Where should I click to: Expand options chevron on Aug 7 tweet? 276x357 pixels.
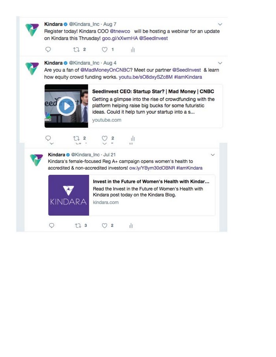pyautogui.click(x=220, y=24)
